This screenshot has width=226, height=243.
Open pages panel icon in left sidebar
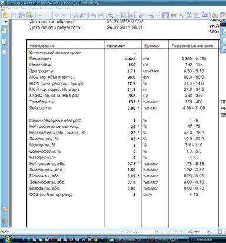(4, 42)
